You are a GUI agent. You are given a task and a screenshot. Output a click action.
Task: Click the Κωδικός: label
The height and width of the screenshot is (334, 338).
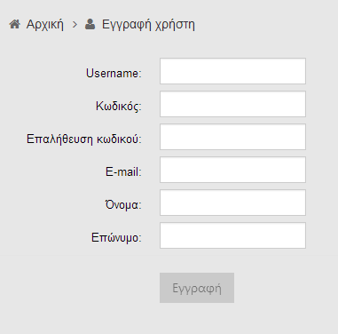(x=119, y=106)
